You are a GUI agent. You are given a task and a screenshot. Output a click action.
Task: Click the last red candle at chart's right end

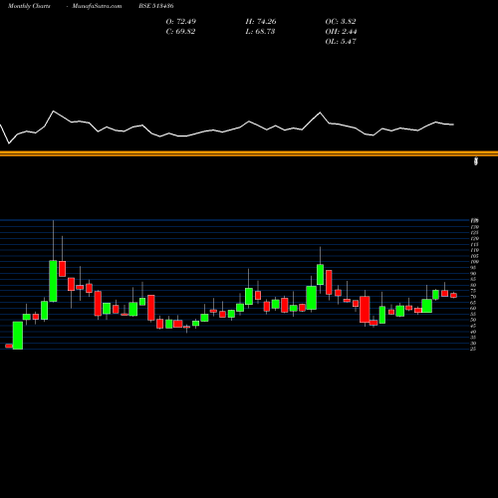click(x=453, y=295)
